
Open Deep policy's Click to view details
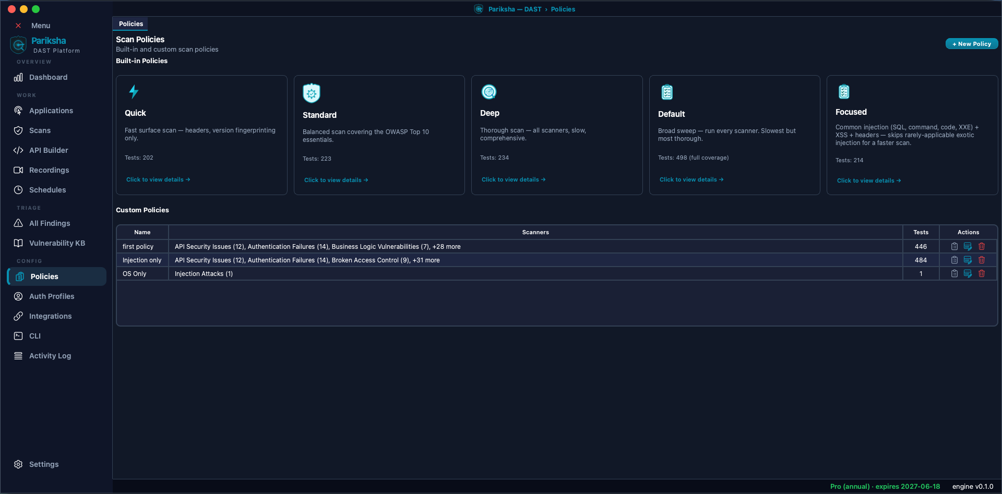tap(514, 179)
